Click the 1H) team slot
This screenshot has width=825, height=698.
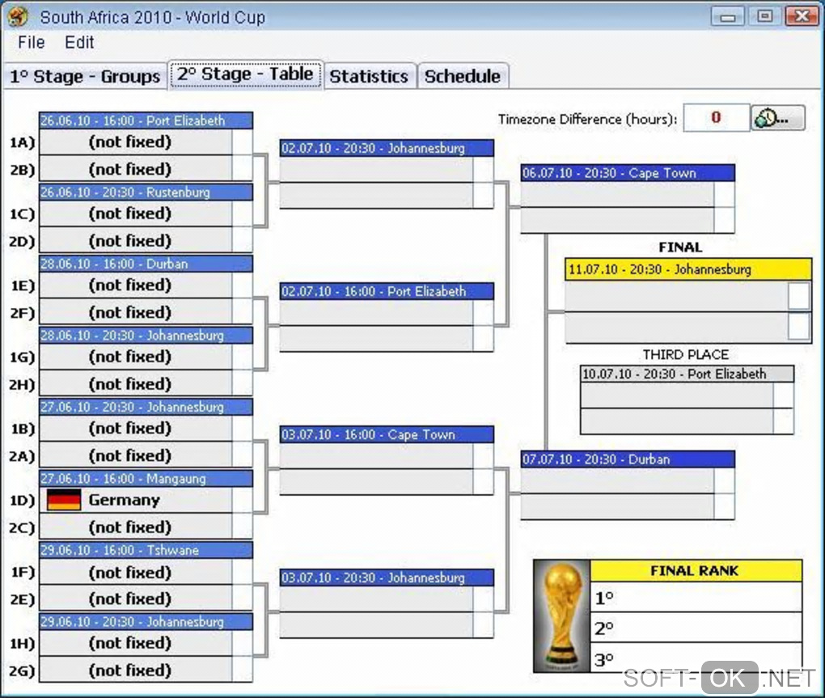[x=136, y=643]
